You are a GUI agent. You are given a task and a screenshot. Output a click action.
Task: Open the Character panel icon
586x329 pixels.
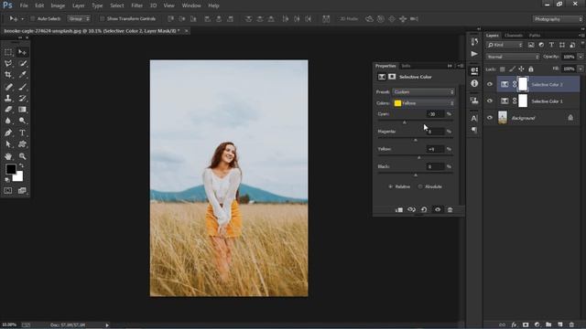[474, 118]
